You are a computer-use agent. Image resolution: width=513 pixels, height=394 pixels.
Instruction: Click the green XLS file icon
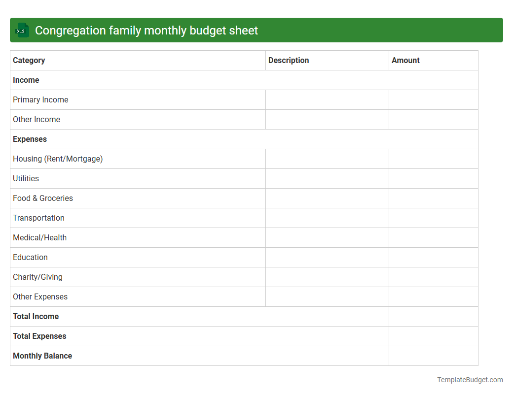[x=22, y=30]
